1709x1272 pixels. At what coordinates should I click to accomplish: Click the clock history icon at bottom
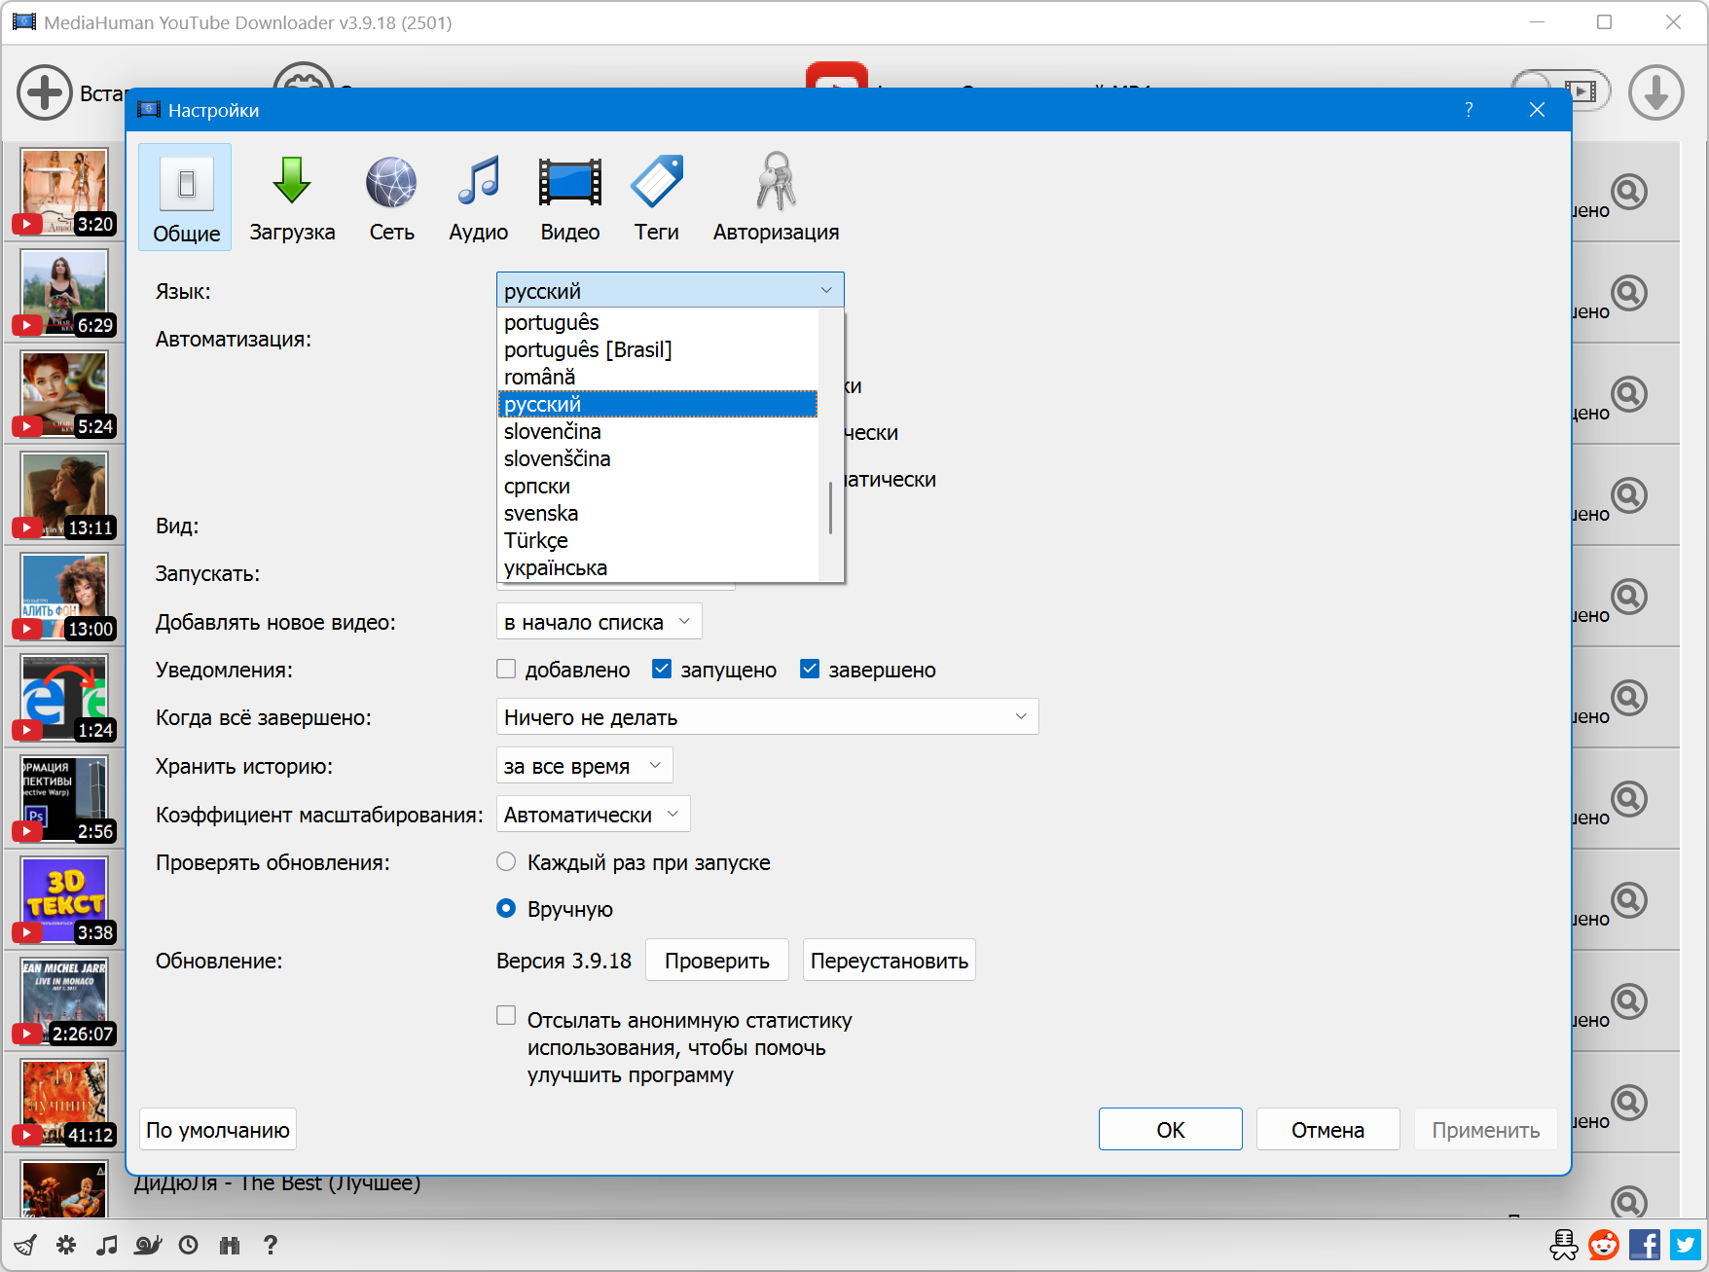tap(189, 1245)
